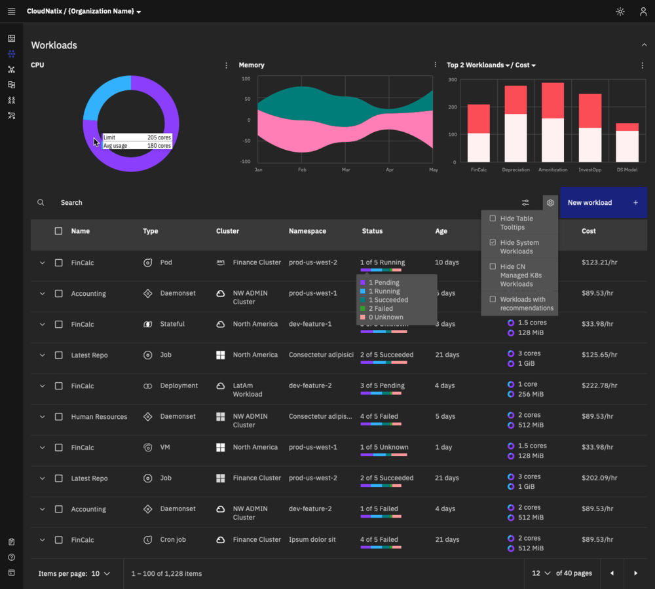
Task: Toggle the select-all checkbox in table header
Action: point(58,231)
